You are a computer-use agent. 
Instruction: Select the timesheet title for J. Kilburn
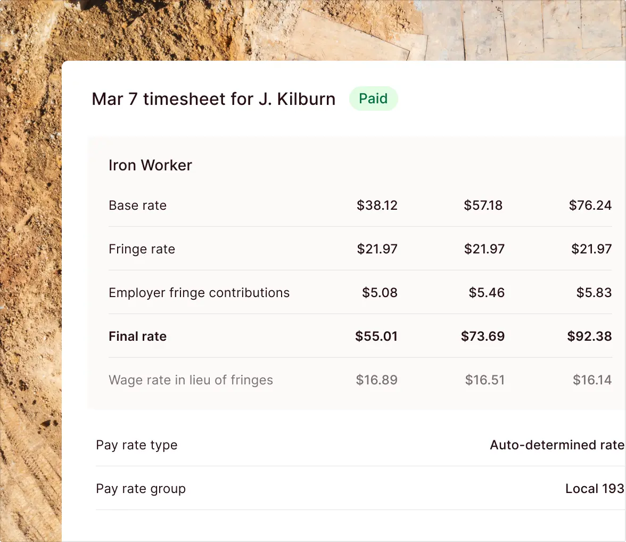(x=213, y=99)
